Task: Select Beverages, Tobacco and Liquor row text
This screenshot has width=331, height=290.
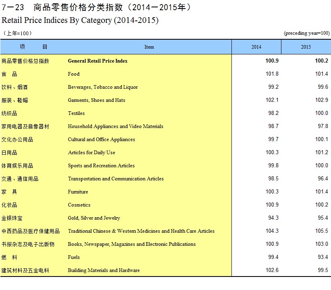Action: (103, 87)
